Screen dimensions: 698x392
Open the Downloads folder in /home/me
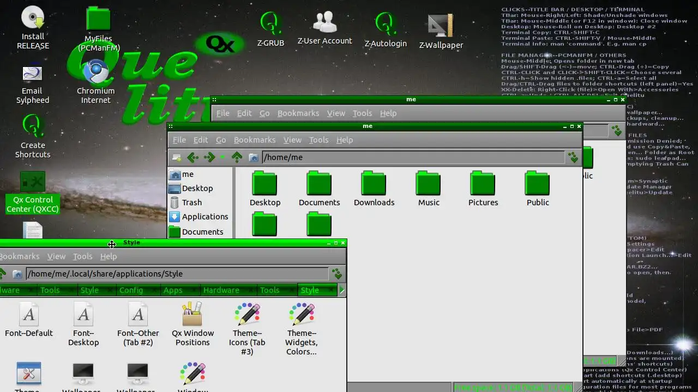[374, 188]
